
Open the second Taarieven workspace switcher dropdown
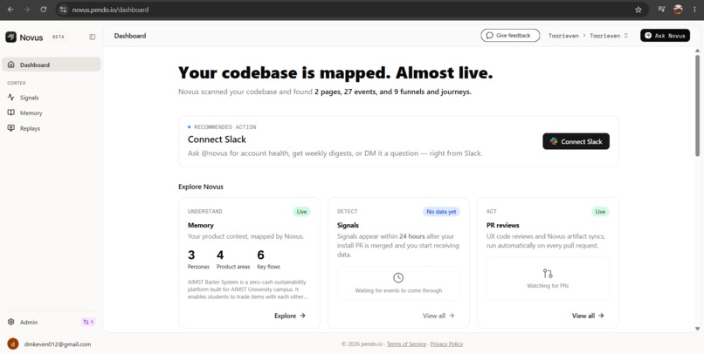click(x=609, y=36)
